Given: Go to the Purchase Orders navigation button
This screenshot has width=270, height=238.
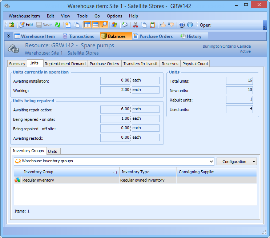Looking at the screenshot, I should click(x=153, y=36).
